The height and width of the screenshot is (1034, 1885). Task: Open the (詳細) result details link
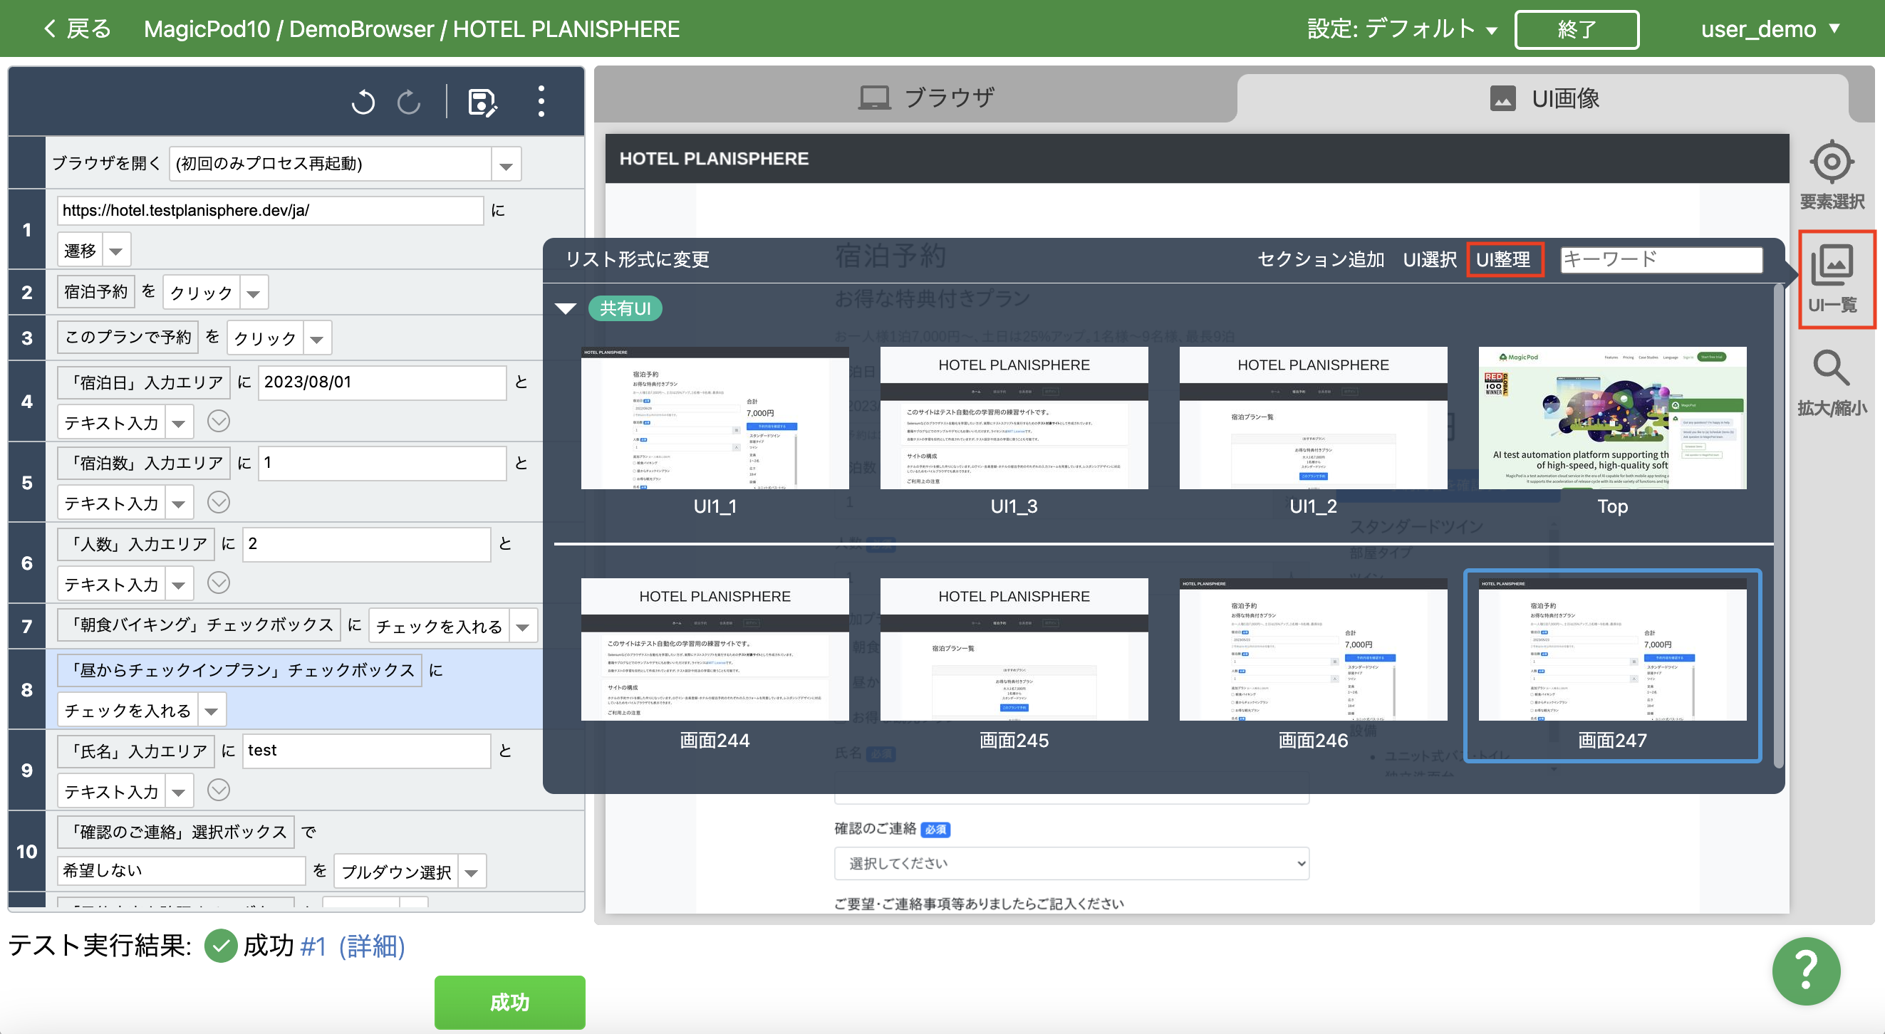click(x=372, y=946)
